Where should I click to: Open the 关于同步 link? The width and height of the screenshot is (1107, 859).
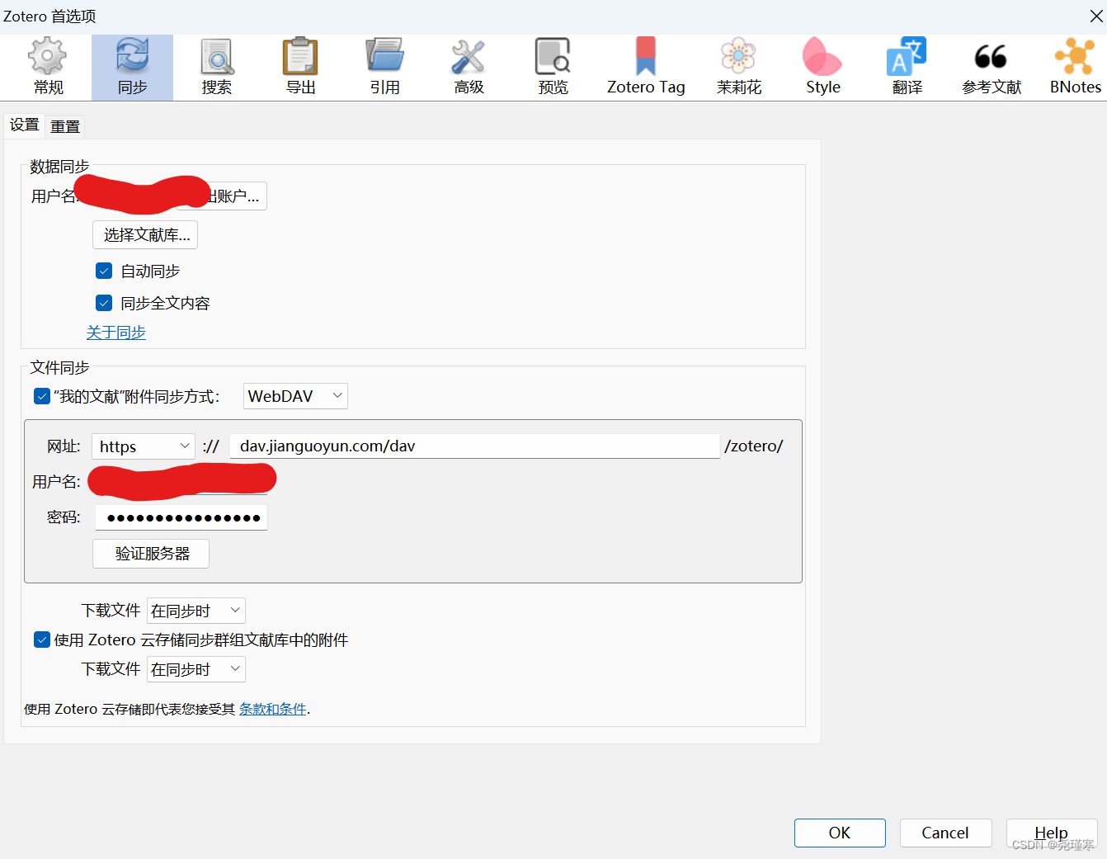point(116,332)
